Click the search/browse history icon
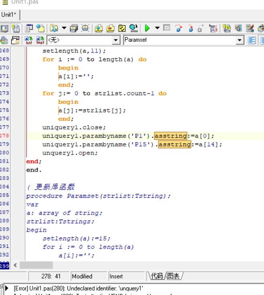 coord(4,40)
